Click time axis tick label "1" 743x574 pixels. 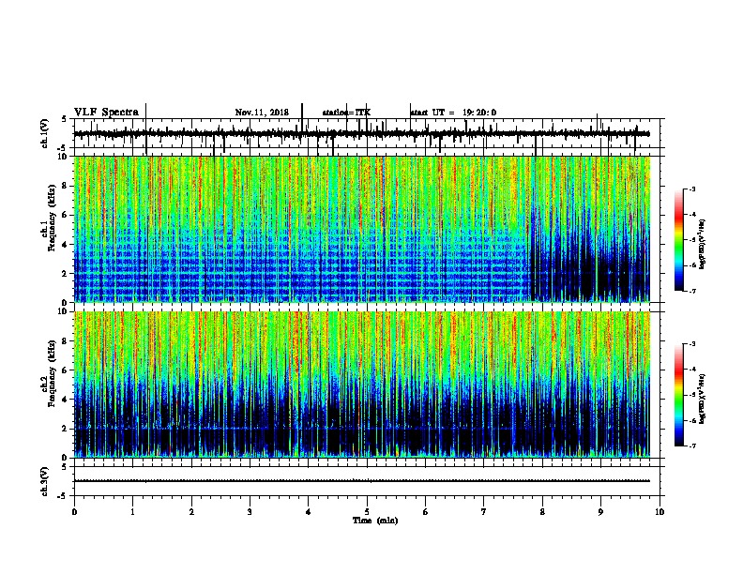132,512
